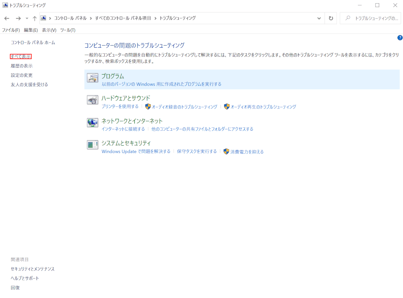Click the すべて表示 sidebar link
The height and width of the screenshot is (298, 403).
coord(20,56)
